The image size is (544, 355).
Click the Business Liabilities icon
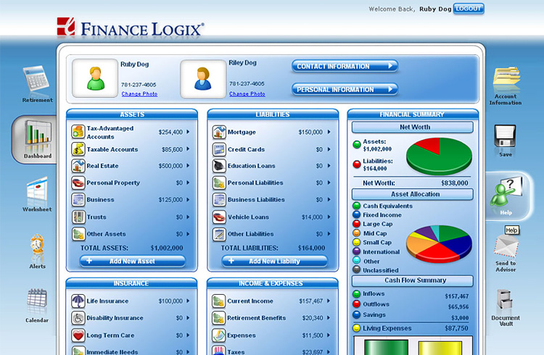point(219,200)
